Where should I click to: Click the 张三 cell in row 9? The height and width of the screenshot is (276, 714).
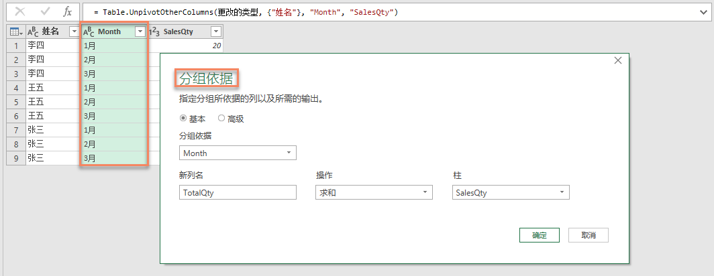pos(53,158)
